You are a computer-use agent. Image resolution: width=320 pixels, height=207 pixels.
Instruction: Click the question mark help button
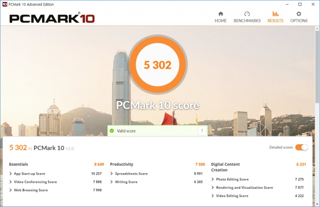[x=202, y=131]
